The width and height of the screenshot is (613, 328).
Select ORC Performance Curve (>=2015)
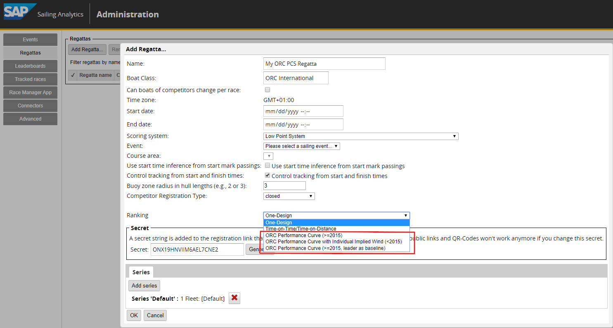pyautogui.click(x=336, y=235)
